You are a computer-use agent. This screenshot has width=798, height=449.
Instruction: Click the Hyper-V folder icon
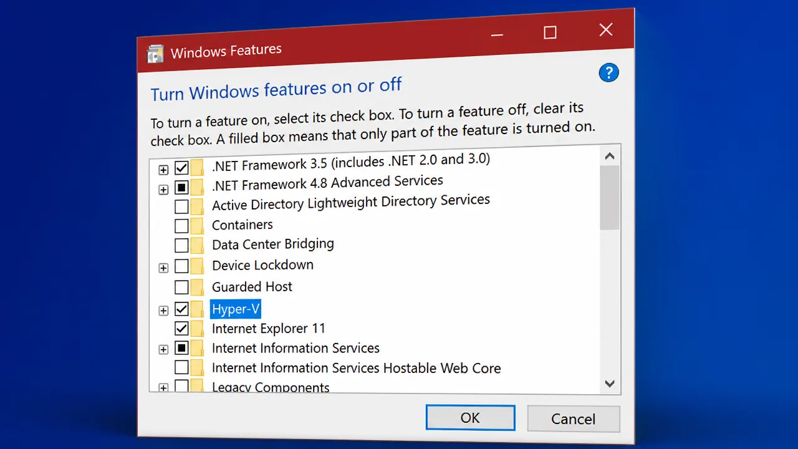coord(197,309)
